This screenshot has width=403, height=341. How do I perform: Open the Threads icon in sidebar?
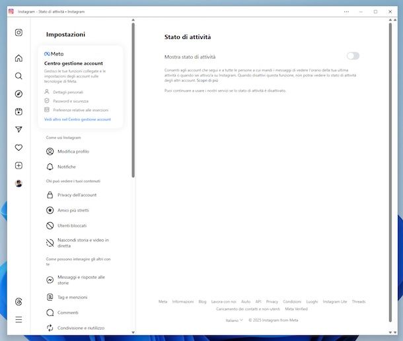click(18, 301)
